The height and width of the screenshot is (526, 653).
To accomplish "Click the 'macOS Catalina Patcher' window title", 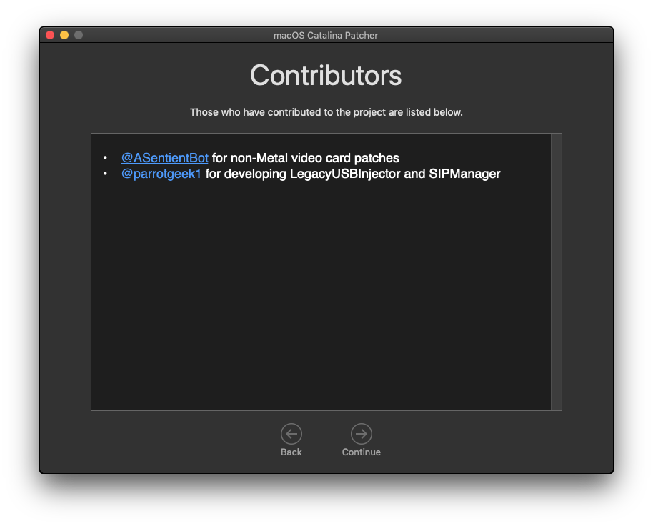I will [326, 36].
